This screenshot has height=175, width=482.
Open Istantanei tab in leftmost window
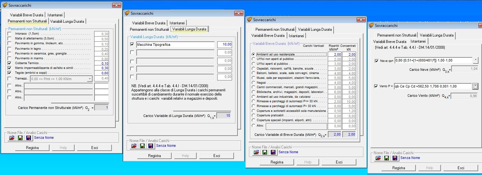point(55,15)
